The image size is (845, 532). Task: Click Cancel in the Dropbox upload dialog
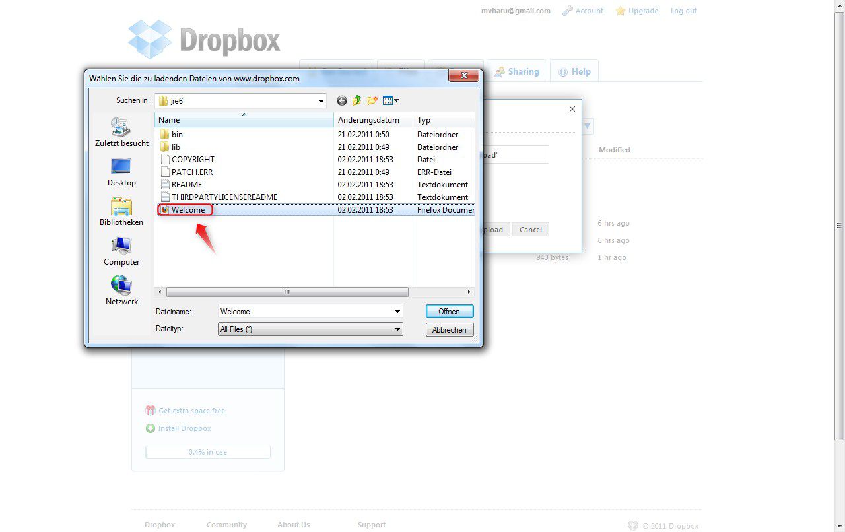(531, 230)
